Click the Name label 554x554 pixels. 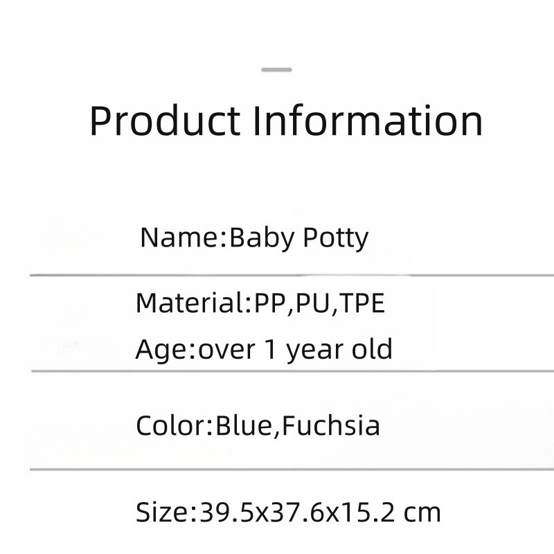(179, 238)
